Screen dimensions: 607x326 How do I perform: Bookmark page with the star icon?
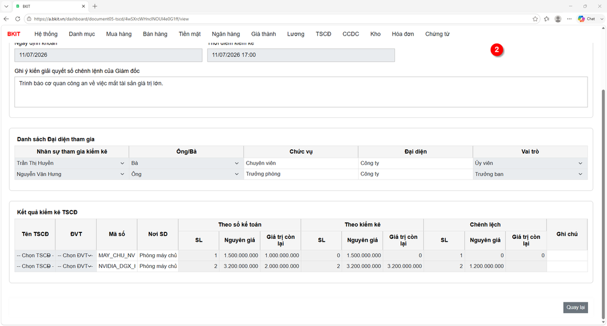pos(535,18)
